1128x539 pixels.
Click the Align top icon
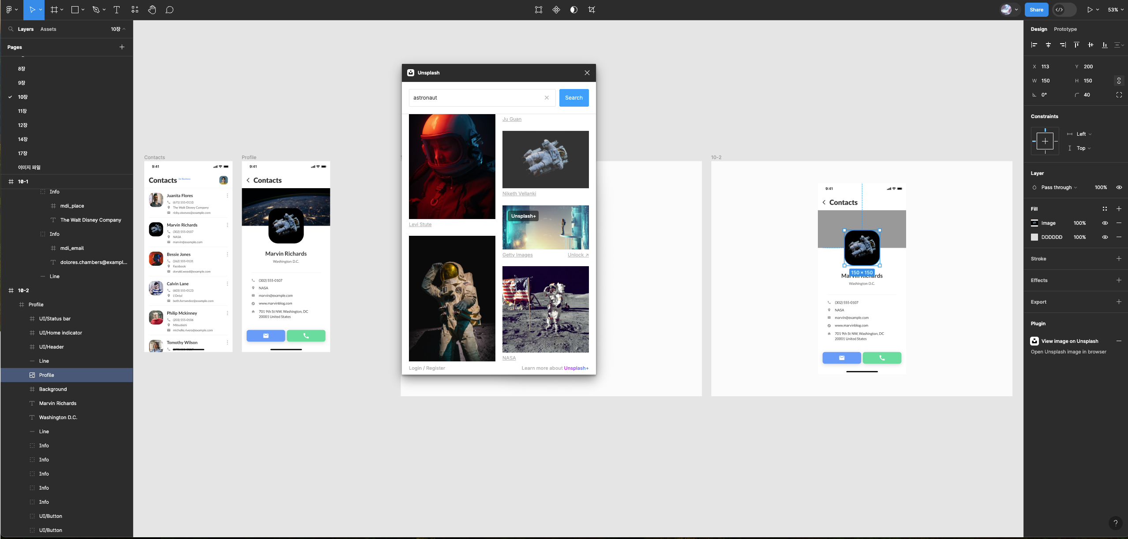(1076, 45)
